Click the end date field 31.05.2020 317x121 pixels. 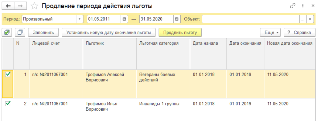(x=156, y=19)
